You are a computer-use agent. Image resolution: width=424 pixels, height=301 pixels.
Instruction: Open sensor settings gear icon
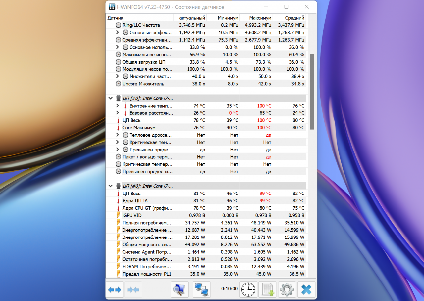click(287, 290)
